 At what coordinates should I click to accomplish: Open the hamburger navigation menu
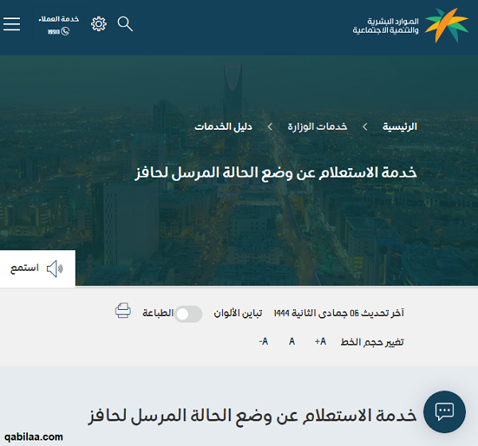(x=12, y=24)
